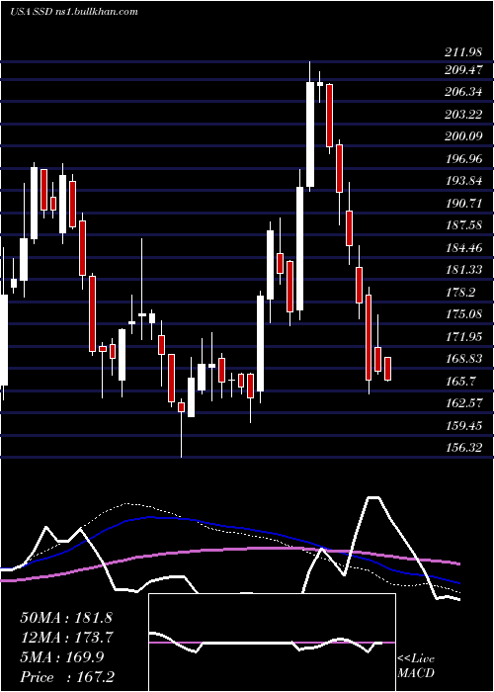Select the 206.34 price axis label
Screen dimensions: 494x692
[463, 92]
